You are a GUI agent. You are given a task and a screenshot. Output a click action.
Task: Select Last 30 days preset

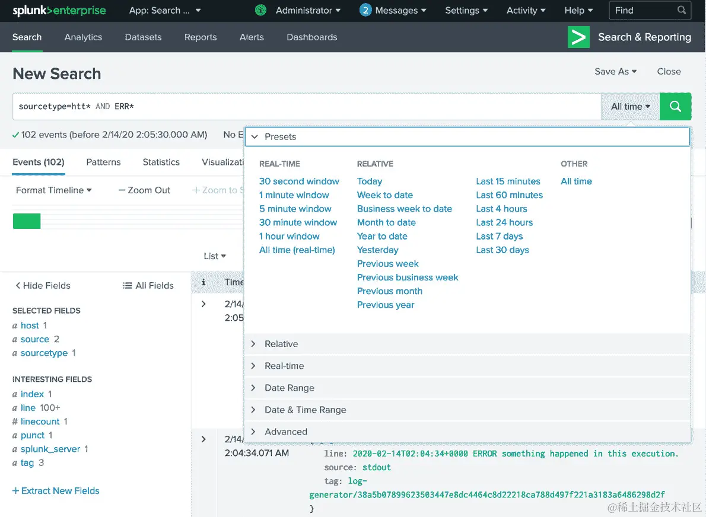(x=503, y=250)
